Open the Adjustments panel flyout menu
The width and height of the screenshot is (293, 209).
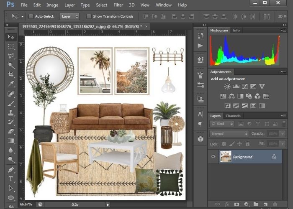pyautogui.click(x=283, y=72)
